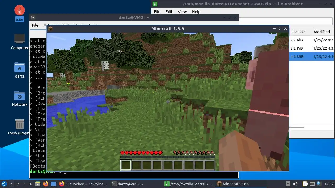
Task: Open the a.jar Java desktop icon
Action: click(20, 13)
